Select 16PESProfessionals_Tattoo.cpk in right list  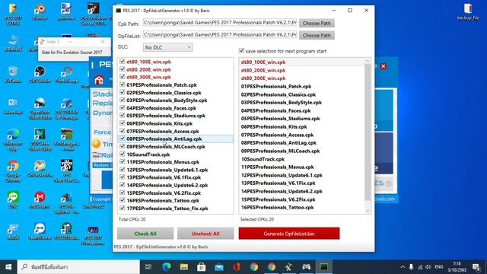coord(277,208)
